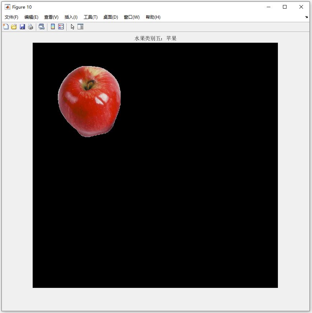Print the figure using the printer icon
The width and height of the screenshot is (312, 313).
[x=31, y=27]
